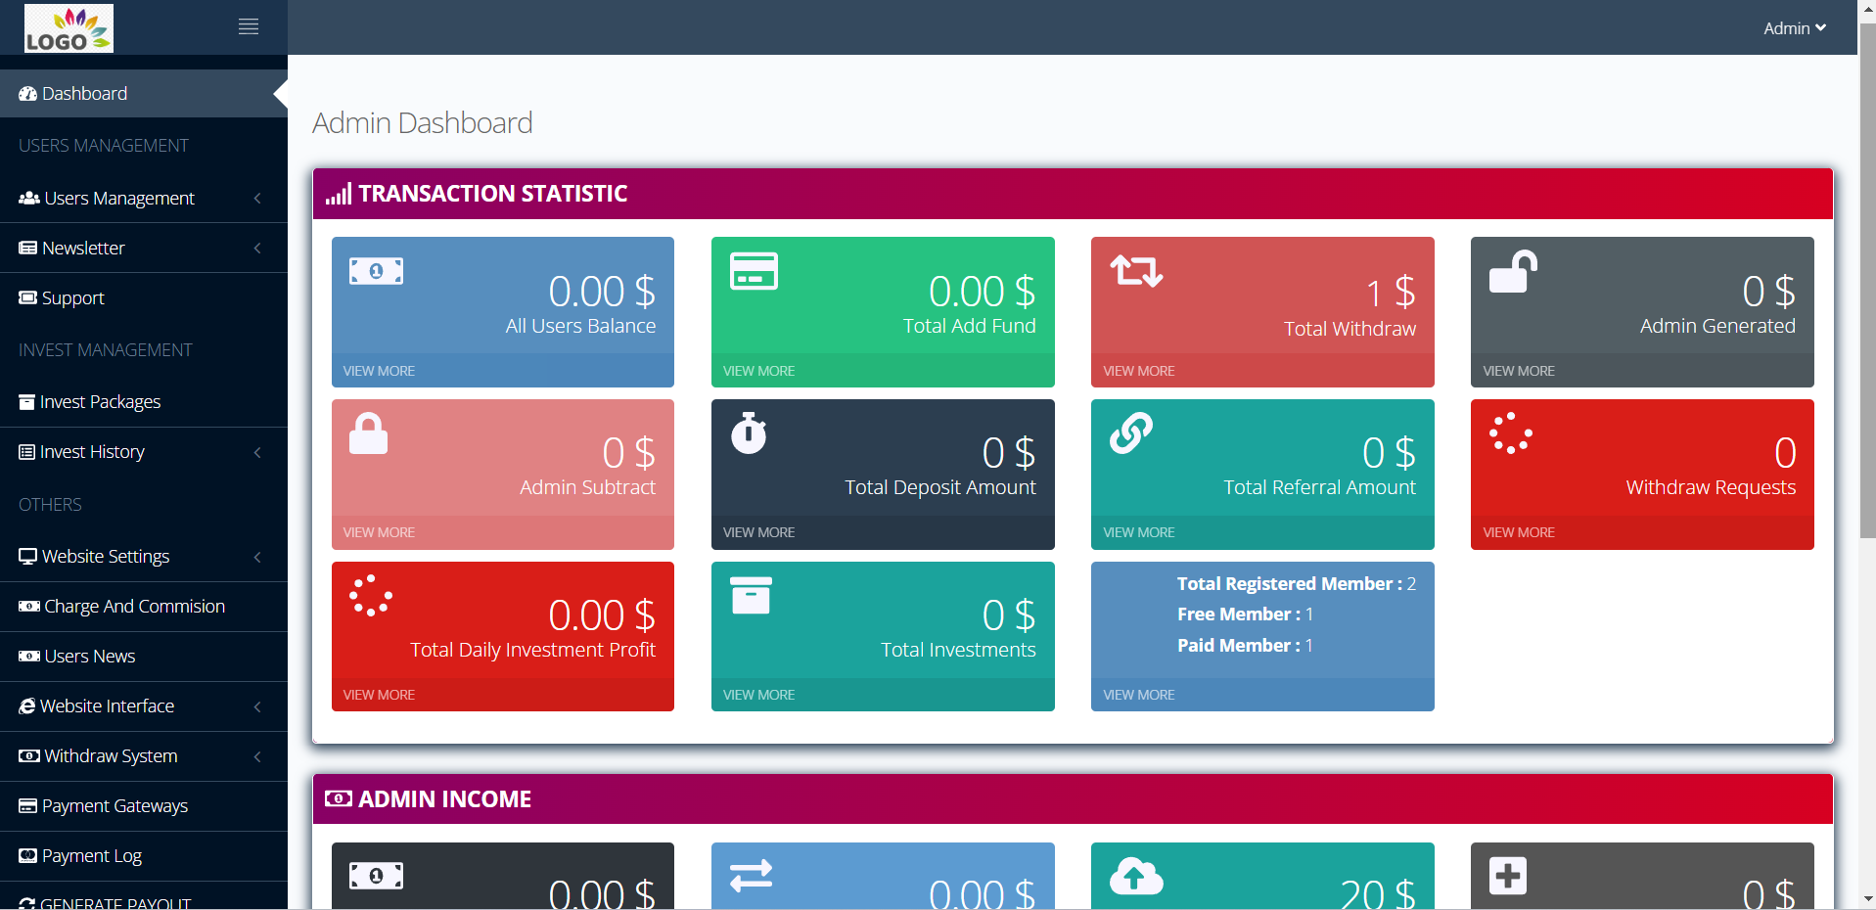Click the Admin Generated unlock icon
1876x910 pixels.
(x=1513, y=271)
